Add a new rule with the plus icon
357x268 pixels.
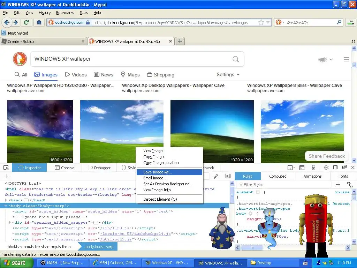click(x=338, y=184)
